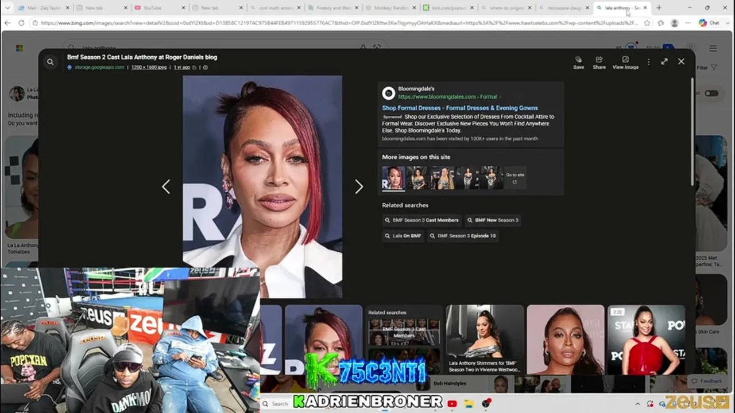
Task: Click the browser address bar URL
Action: click(339, 23)
